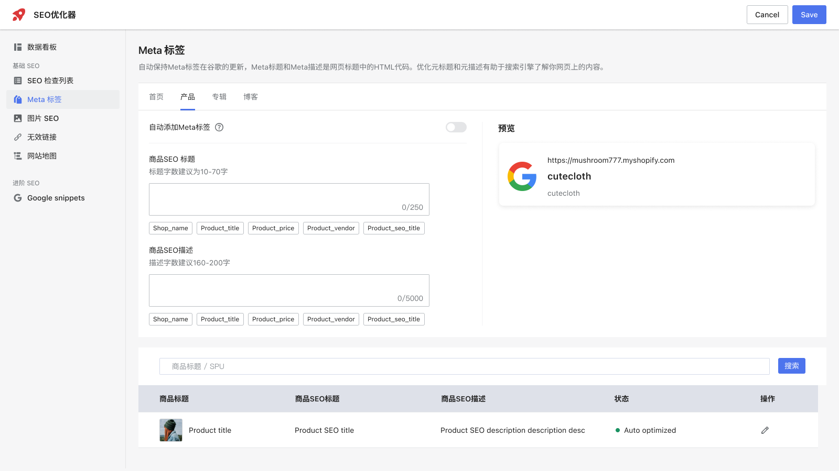The width and height of the screenshot is (839, 471).
Task: Click the grey cutecloth preview description
Action: pos(564,193)
